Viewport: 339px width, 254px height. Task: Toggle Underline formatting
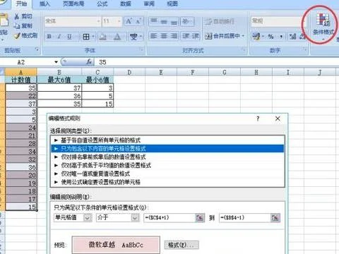[x=69, y=37]
